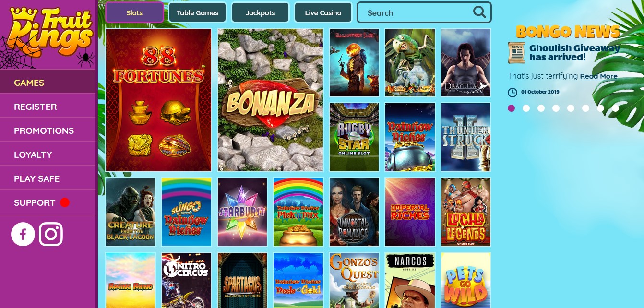Click the search magnifier icon

click(479, 12)
